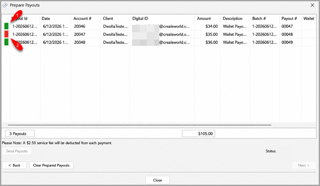Click the Digital ID email in row 20046
Screen dimensions: 320x186
[161, 26]
